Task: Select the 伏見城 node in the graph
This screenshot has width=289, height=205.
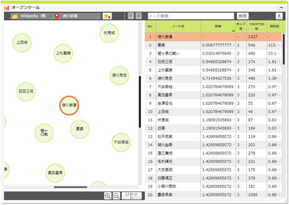Action: (109, 33)
